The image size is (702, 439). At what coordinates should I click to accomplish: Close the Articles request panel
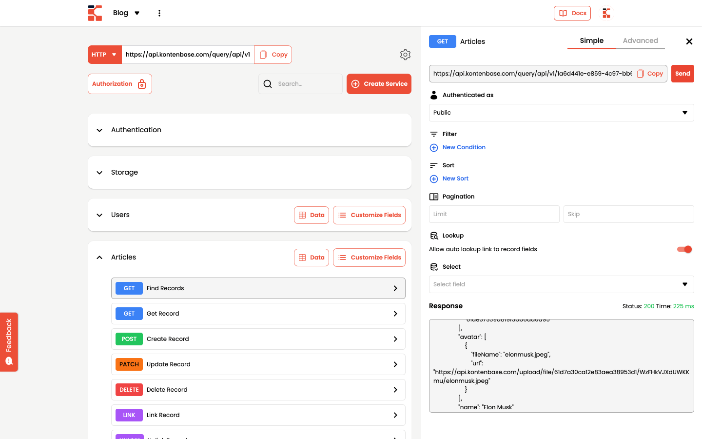click(689, 41)
